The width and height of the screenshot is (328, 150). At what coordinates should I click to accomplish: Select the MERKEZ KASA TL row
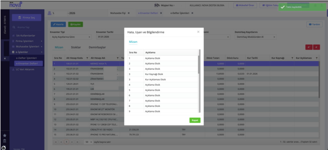pos(186,63)
